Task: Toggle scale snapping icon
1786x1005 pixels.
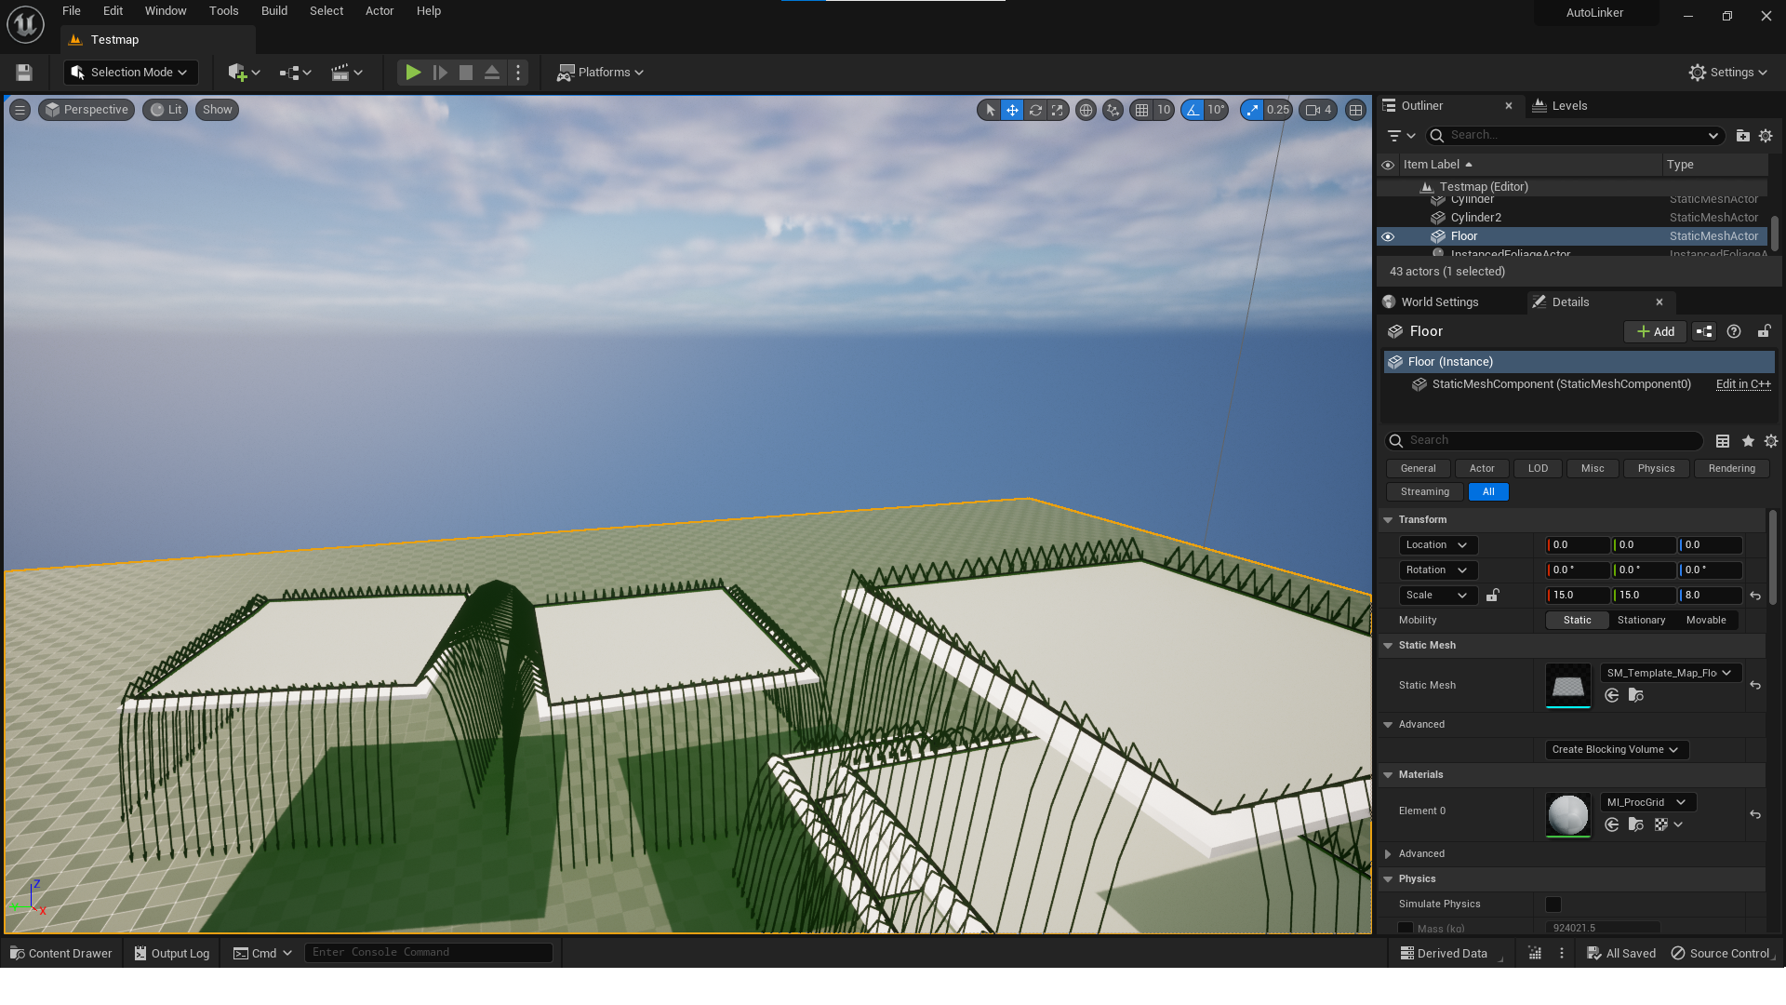Action: pos(1252,110)
